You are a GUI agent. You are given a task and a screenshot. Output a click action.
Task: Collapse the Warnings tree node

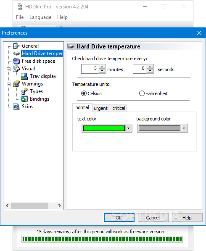coord(9,84)
